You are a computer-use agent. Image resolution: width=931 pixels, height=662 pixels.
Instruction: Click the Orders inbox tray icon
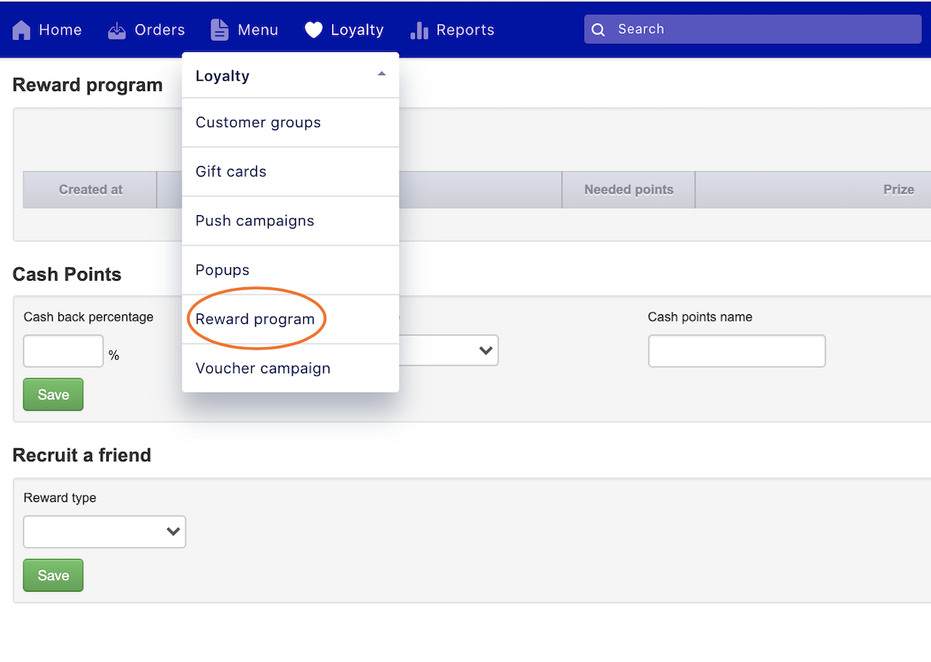117,30
